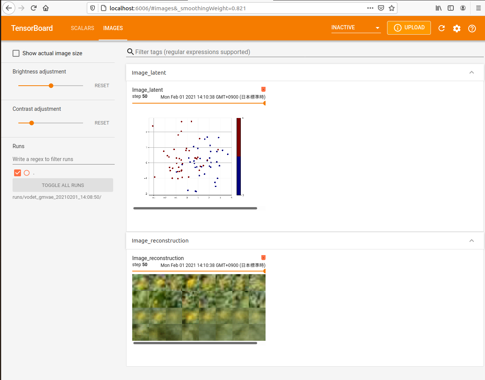The image size is (485, 380).
Task: Toggle the browser sidebar icon
Action: pyautogui.click(x=451, y=8)
